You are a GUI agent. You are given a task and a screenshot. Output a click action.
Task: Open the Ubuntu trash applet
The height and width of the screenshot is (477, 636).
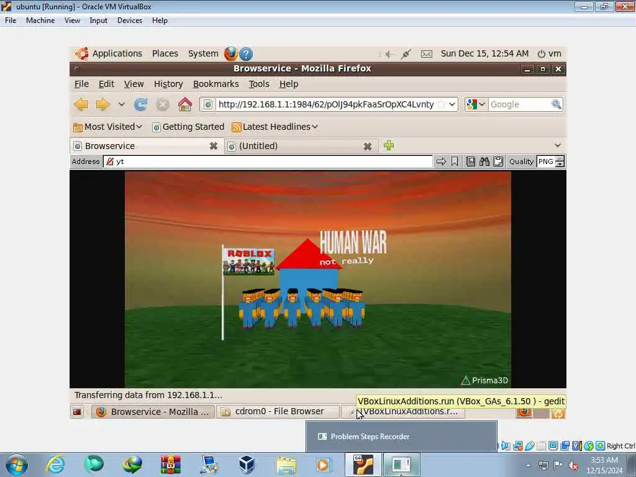[x=558, y=412]
